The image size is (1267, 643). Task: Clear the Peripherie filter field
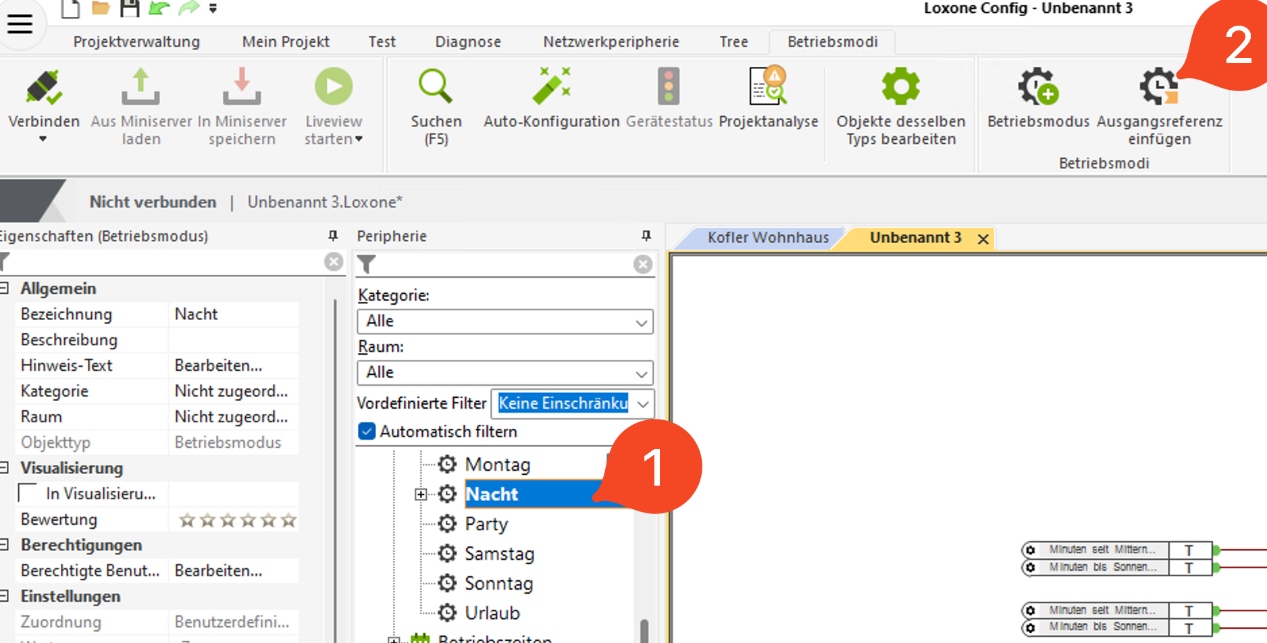click(x=643, y=264)
